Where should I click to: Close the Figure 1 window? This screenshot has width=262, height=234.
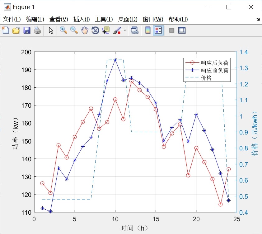tap(251, 7)
